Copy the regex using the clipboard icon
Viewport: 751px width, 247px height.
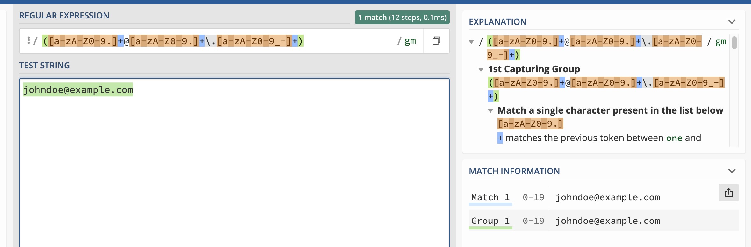coord(436,41)
